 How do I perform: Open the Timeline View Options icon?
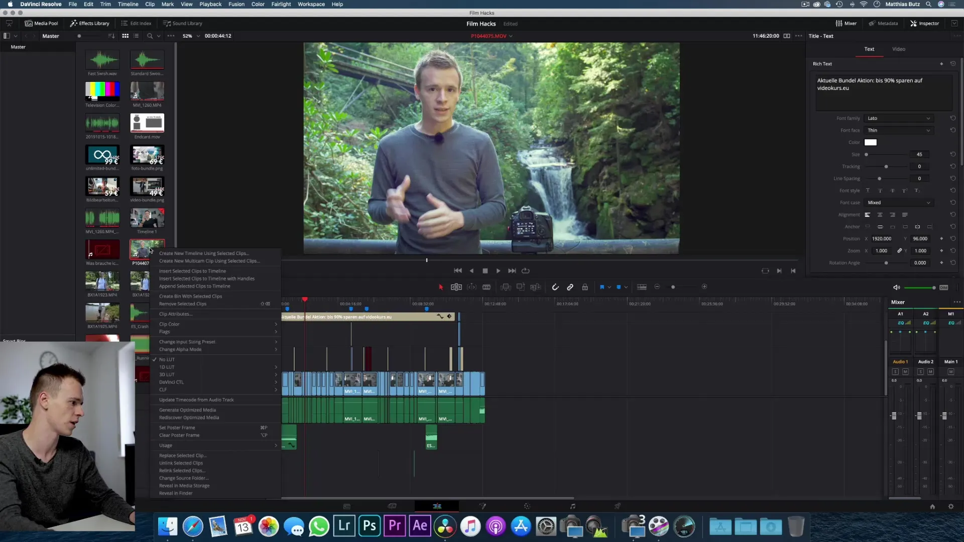(642, 287)
